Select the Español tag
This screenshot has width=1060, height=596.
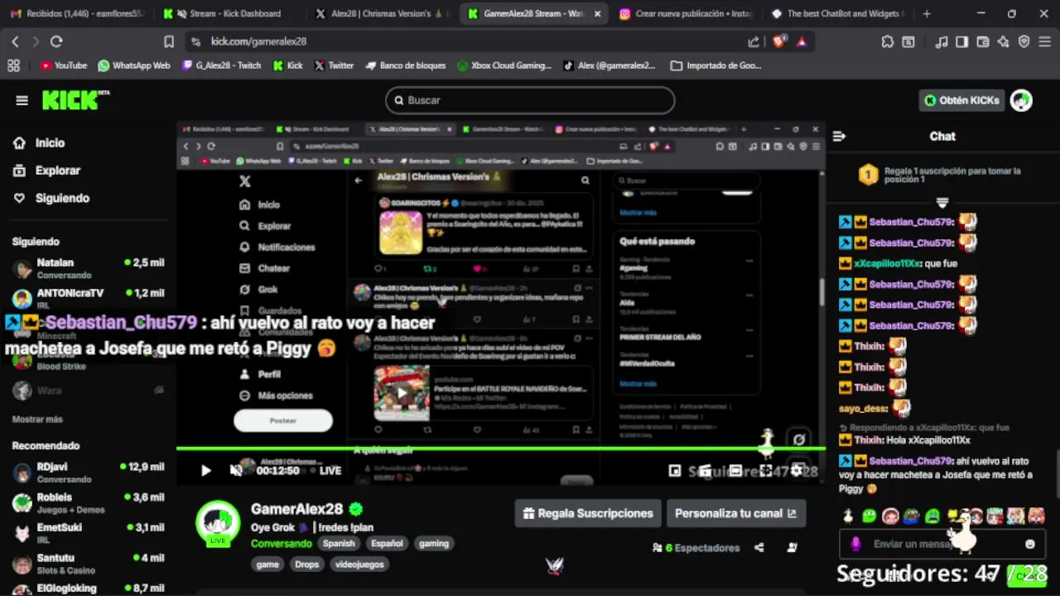pyautogui.click(x=387, y=544)
